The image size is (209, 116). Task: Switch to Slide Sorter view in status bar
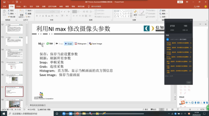[x=167, y=109]
